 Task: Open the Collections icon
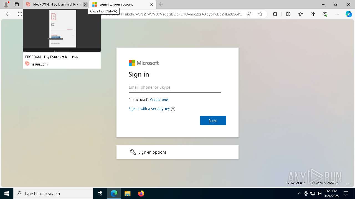pos(313,14)
